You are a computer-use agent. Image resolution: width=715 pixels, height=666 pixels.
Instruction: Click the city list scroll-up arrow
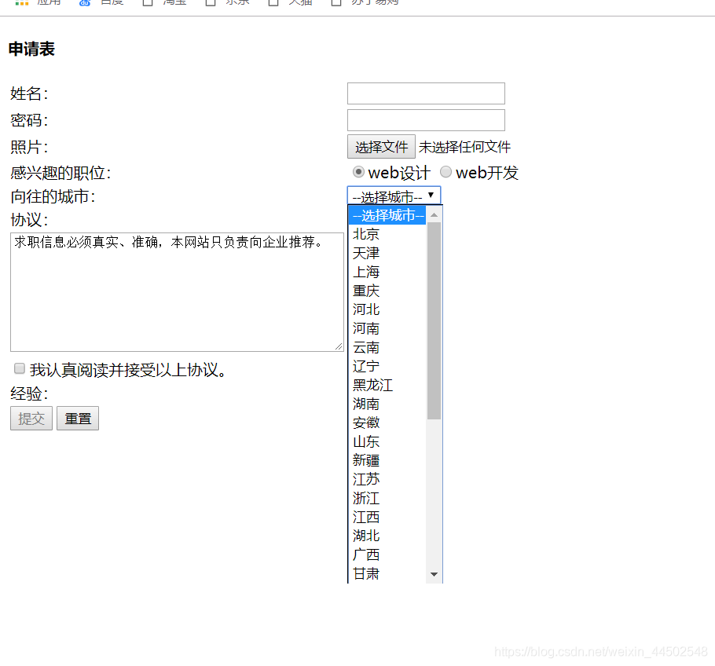434,214
